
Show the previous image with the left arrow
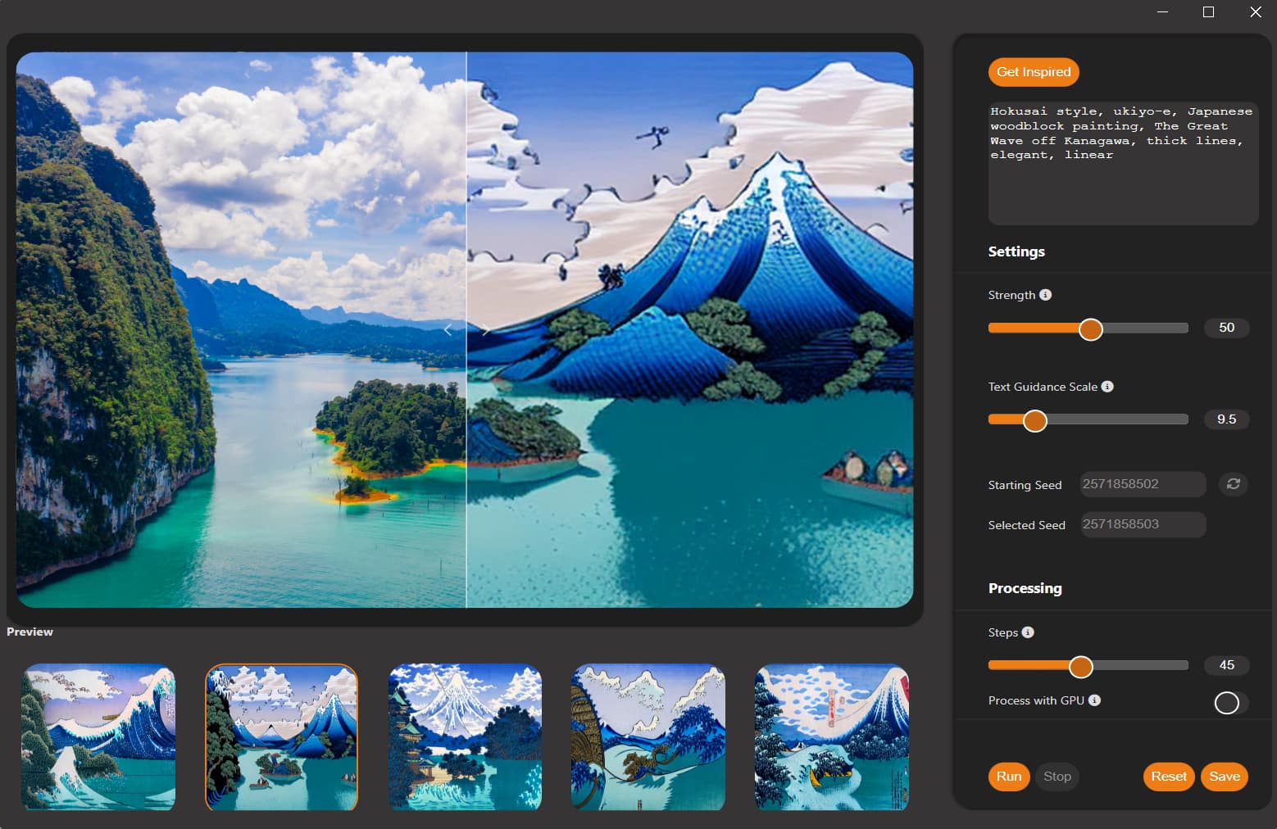click(448, 328)
